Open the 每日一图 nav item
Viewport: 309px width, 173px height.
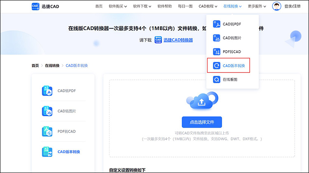[185, 6]
